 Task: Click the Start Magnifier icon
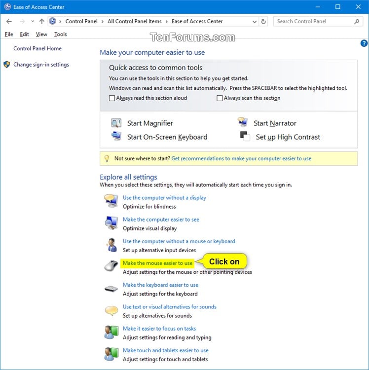pos(116,123)
